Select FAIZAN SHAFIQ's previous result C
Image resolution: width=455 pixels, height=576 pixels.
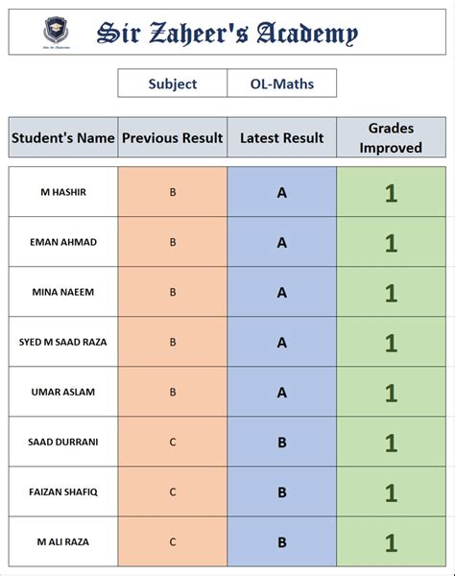[x=173, y=492]
